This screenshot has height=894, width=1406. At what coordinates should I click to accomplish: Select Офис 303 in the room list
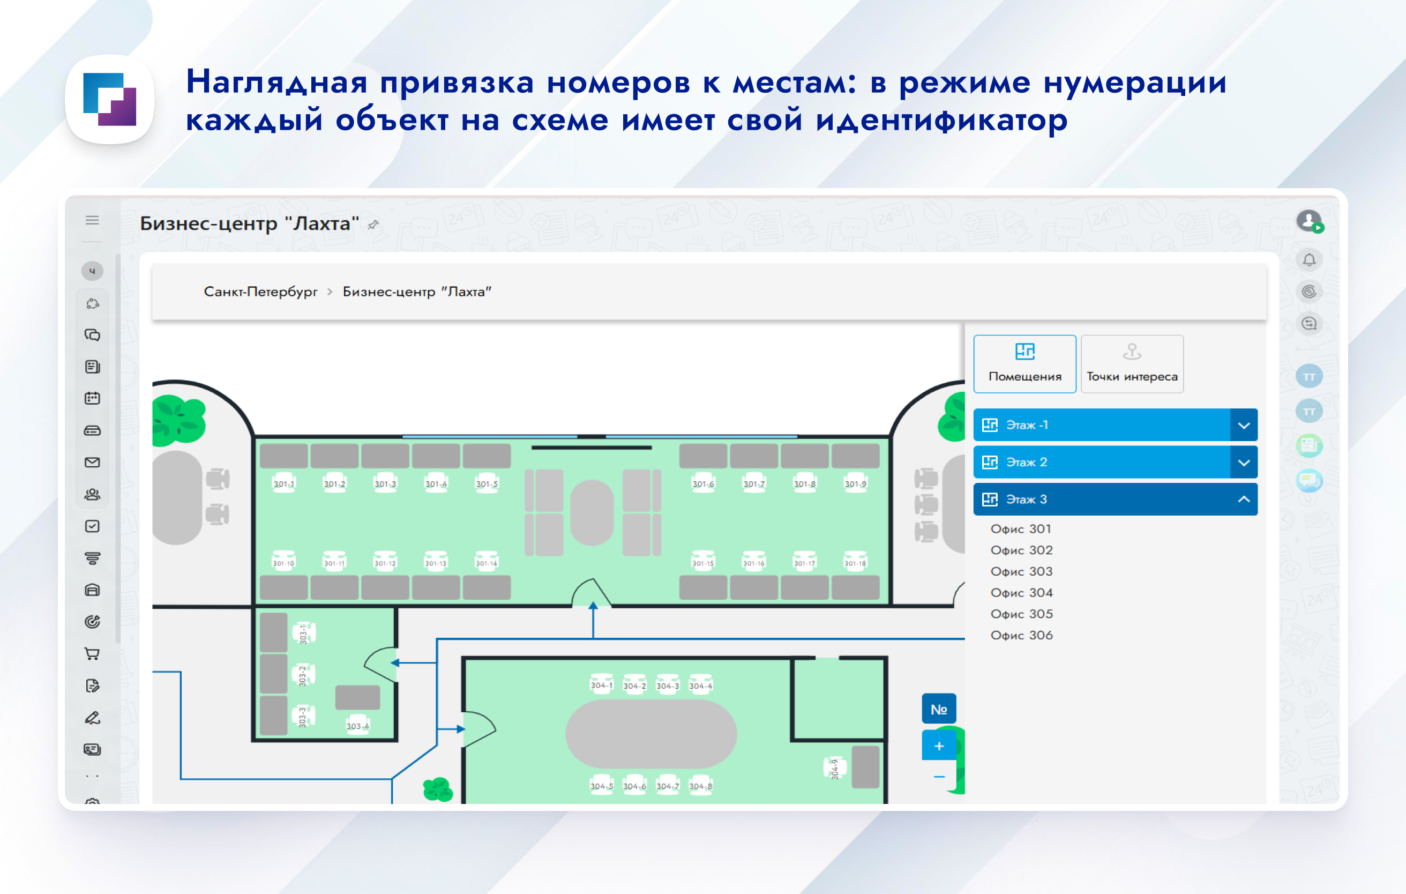[1022, 571]
